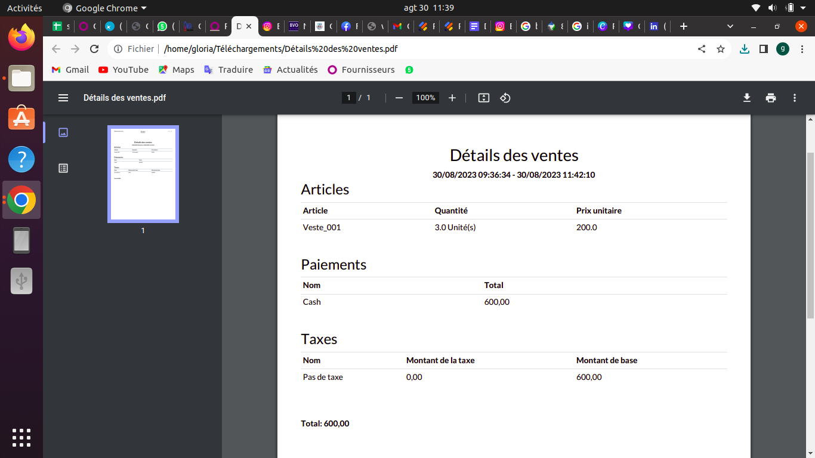Rotate the PDF counterclockwise
Image resolution: width=815 pixels, height=458 pixels.
pos(505,98)
